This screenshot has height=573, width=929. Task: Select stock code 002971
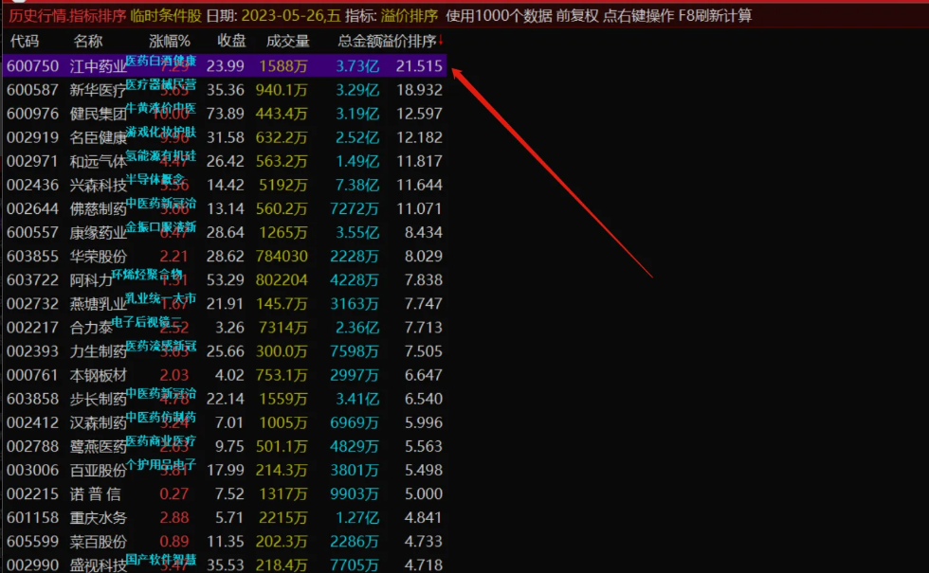click(x=32, y=161)
